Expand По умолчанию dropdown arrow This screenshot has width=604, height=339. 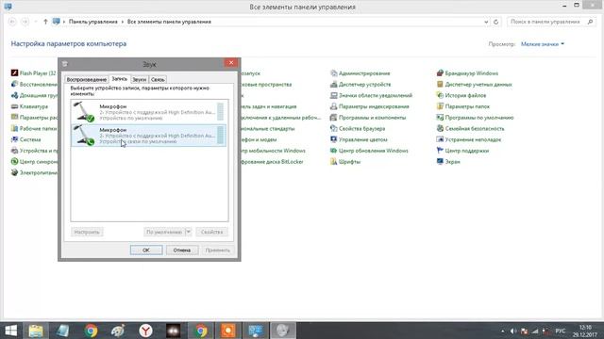click(x=189, y=233)
